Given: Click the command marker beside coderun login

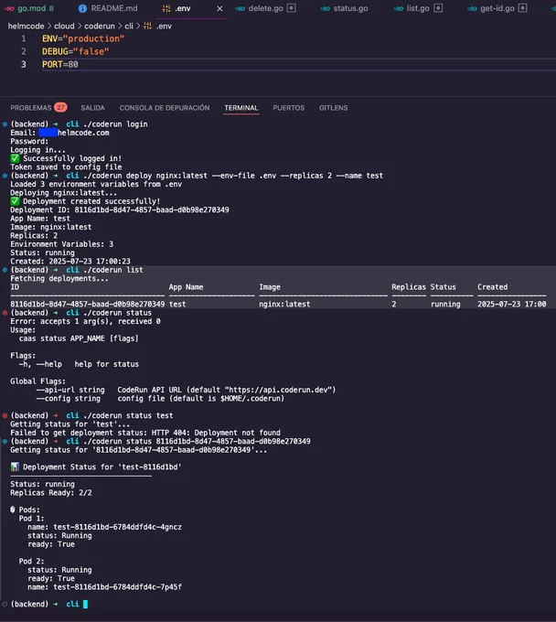Looking at the screenshot, I should pos(5,124).
